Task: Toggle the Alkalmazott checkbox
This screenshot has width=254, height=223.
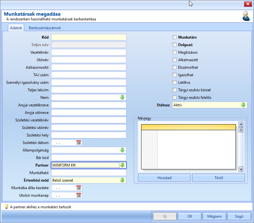Action: (174, 60)
